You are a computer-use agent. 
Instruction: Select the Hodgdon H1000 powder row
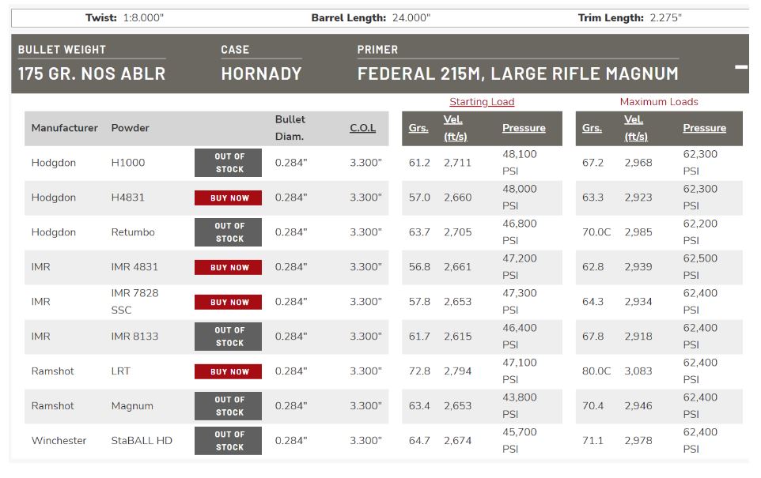pyautogui.click(x=384, y=163)
